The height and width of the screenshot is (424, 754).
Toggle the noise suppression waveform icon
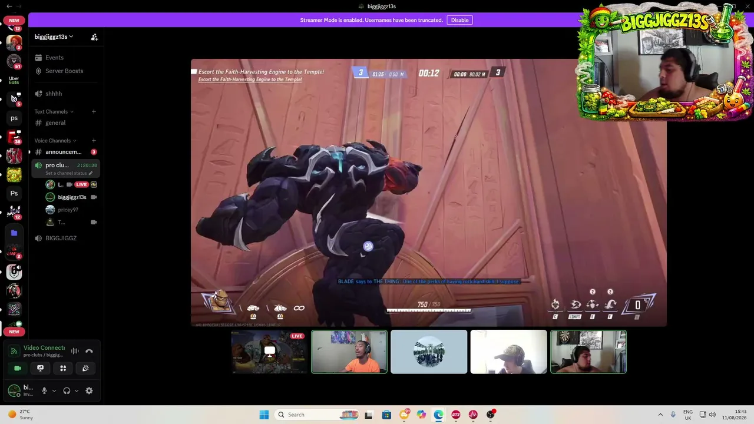pyautogui.click(x=75, y=351)
